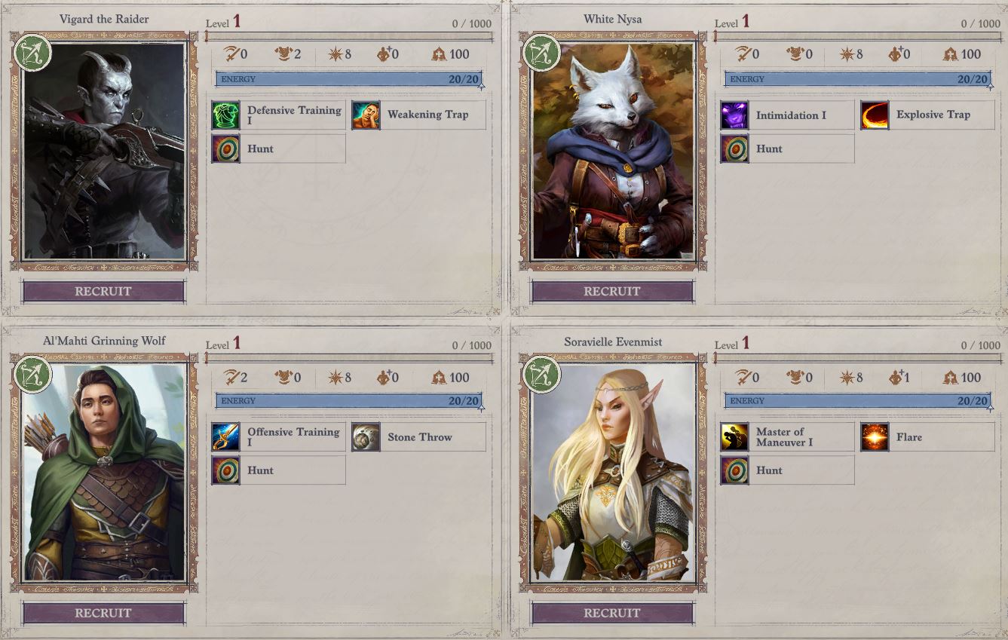Click Vigard the Raider's energy bar
Viewport: 1008px width, 640px height.
coord(348,79)
